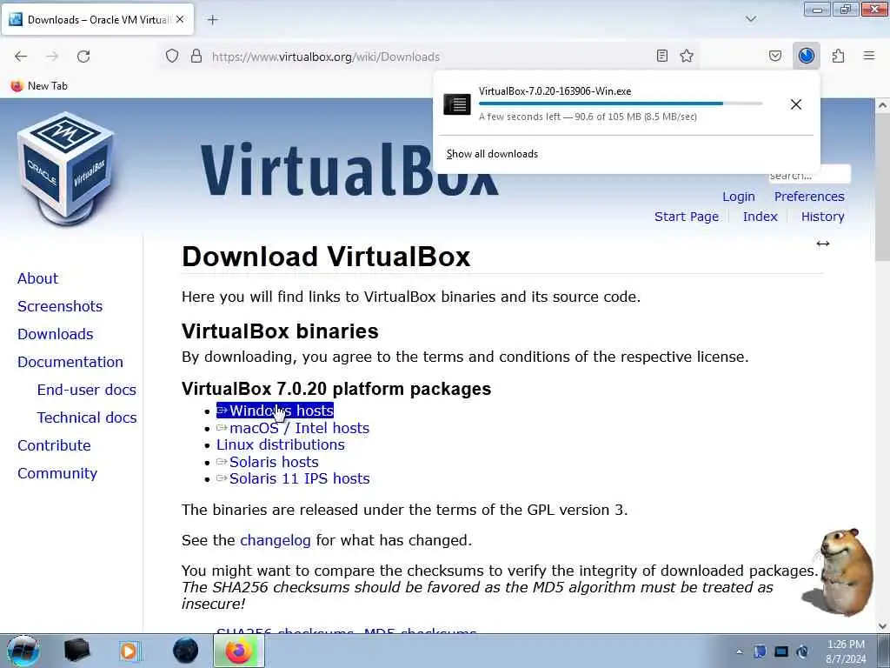Open the Windows Start menu
Screen dimensions: 890x668
23,651
